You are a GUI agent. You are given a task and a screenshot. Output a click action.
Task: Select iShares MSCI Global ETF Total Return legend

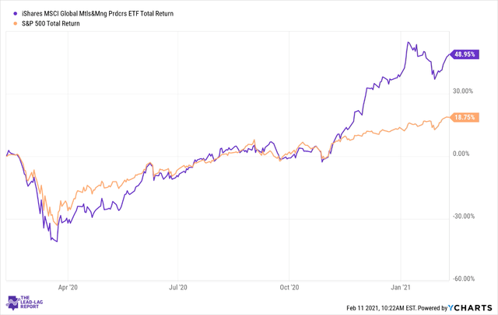(97, 14)
